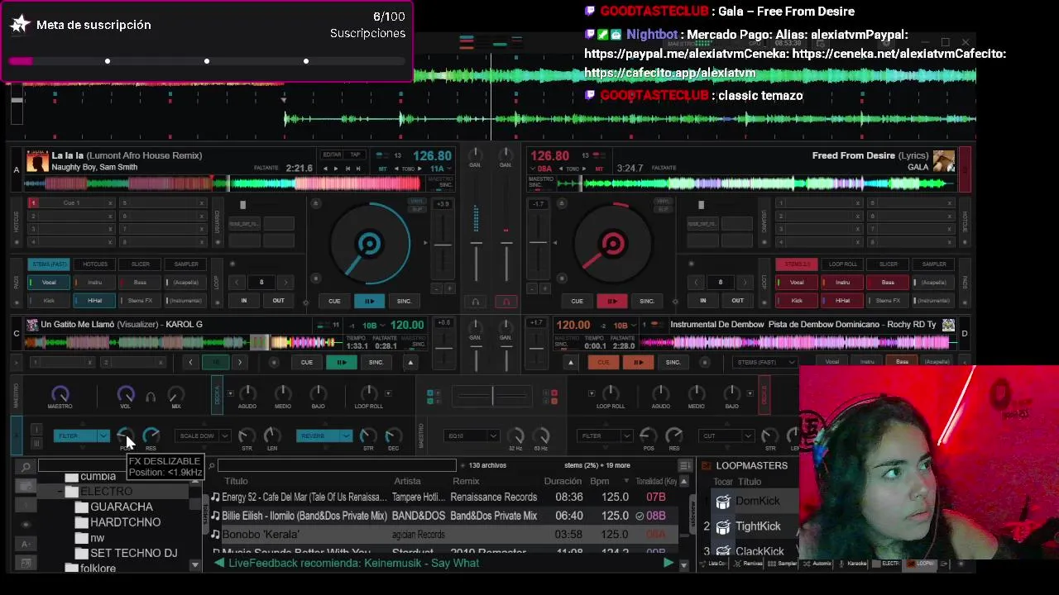The height and width of the screenshot is (595, 1059).
Task: Trigger the DomKick drum sample icon
Action: [x=723, y=502]
